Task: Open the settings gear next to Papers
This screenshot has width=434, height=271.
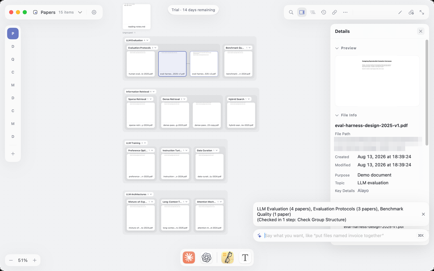Action: tap(94, 12)
